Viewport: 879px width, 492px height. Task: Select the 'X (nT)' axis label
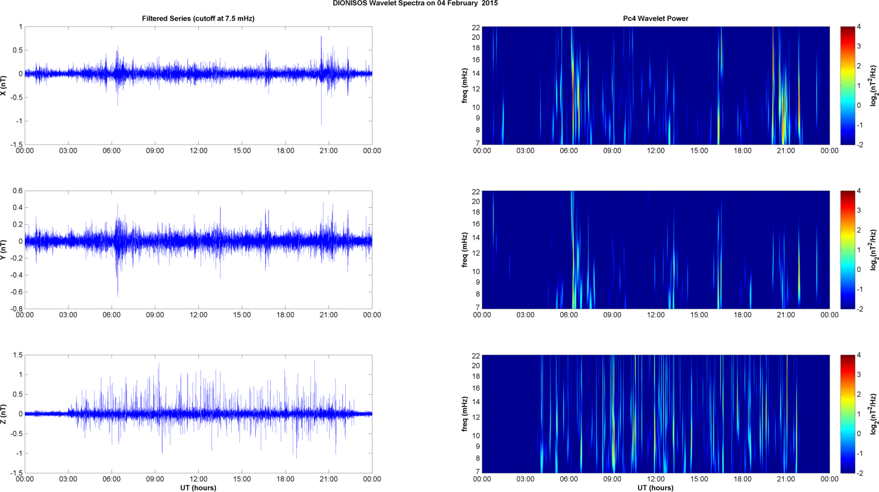click(4, 85)
